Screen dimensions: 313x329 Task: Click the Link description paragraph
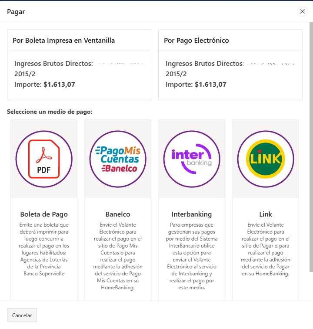(266, 250)
